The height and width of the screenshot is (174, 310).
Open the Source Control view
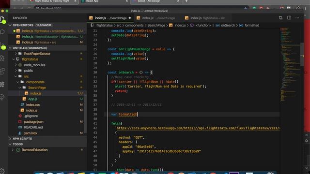coord(2,45)
